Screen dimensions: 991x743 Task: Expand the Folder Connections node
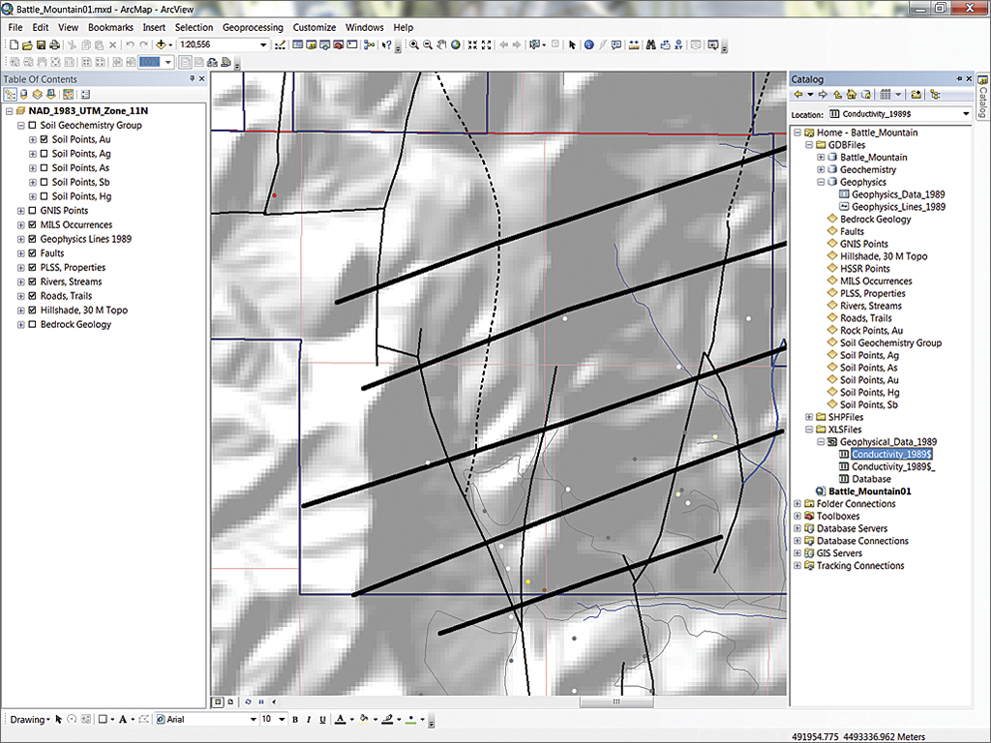797,503
